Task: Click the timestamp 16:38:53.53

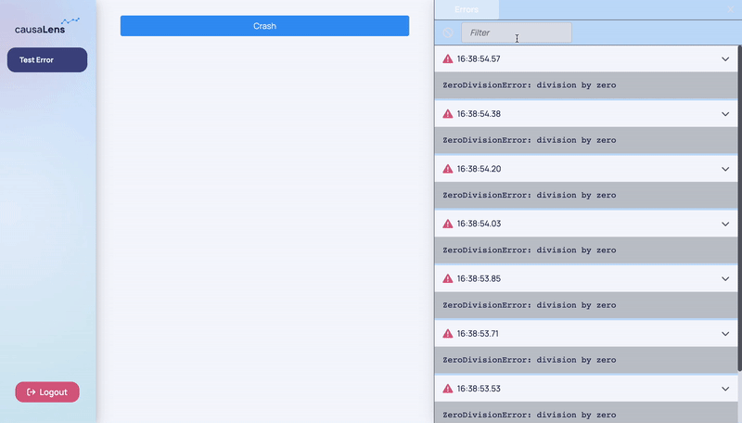Action: pos(479,389)
